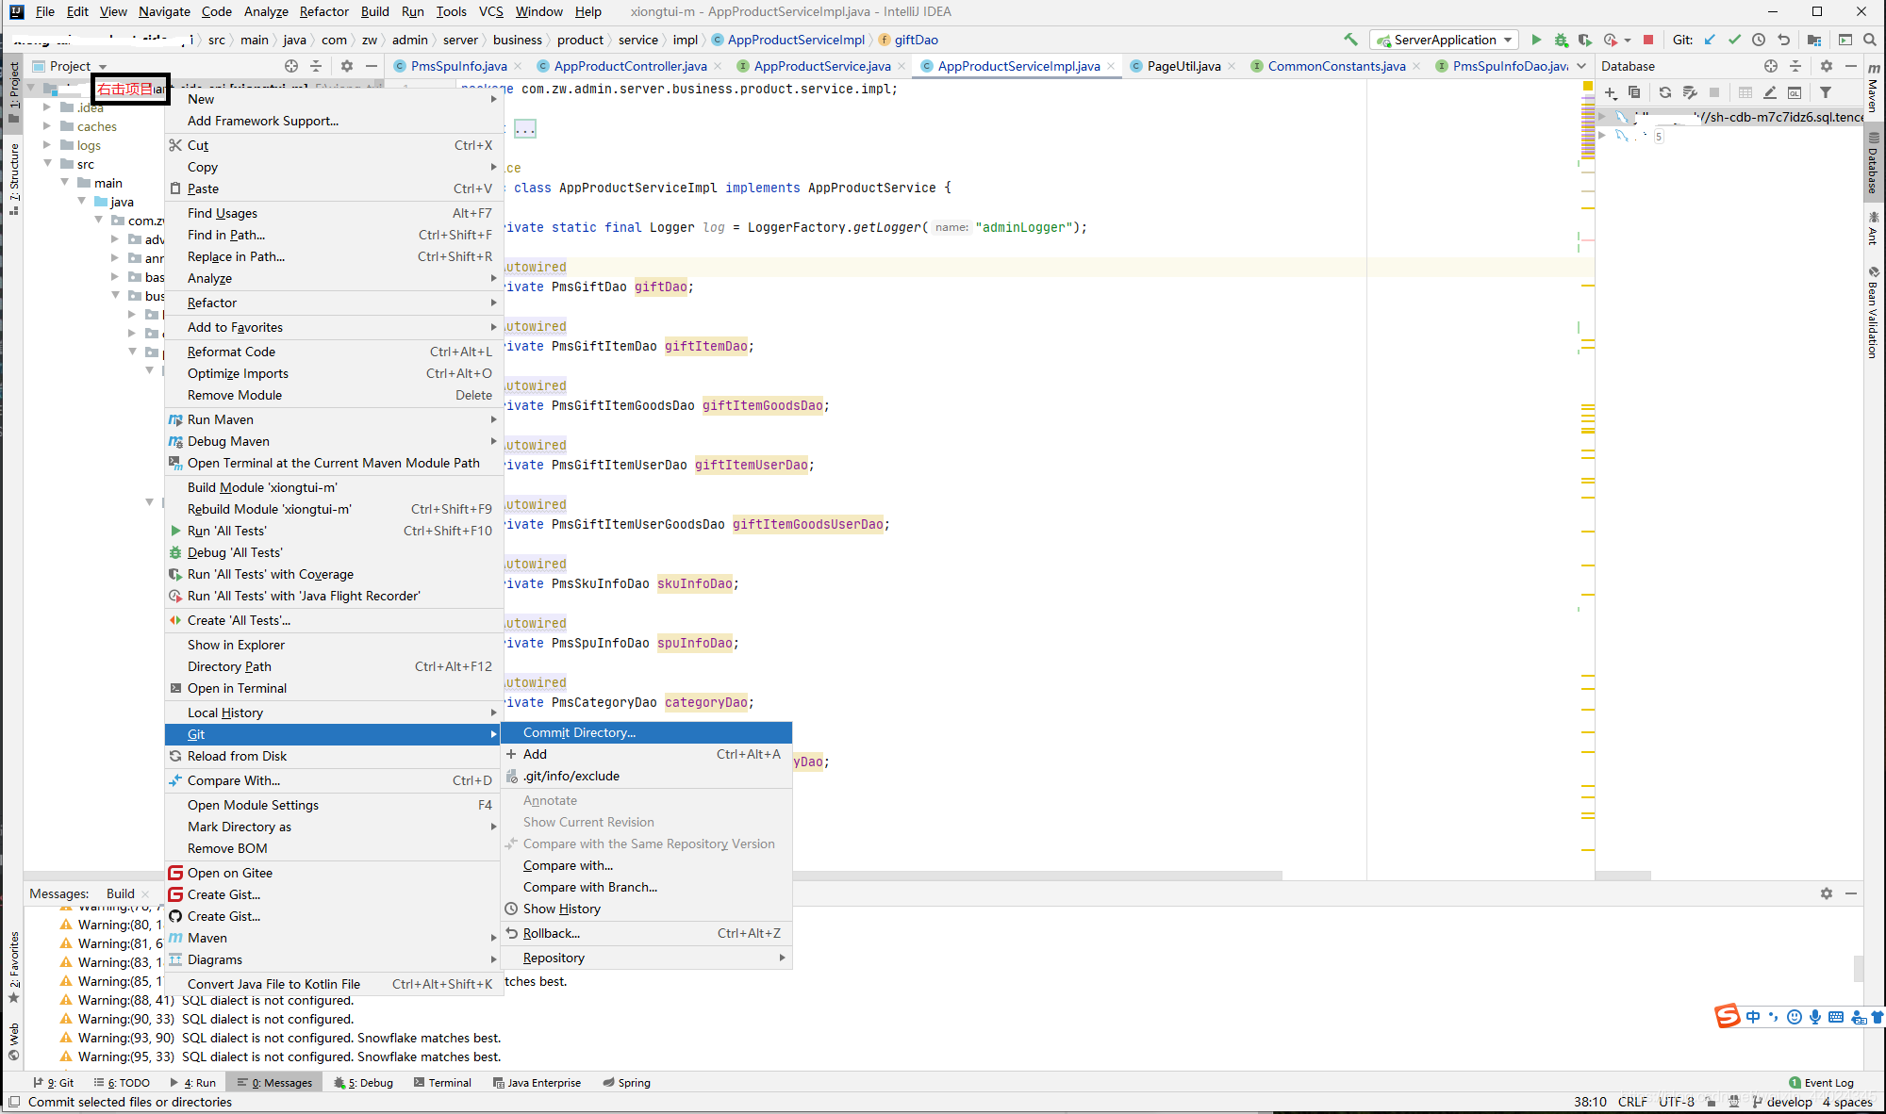
Task: Collapse the main folder in project tree
Action: (x=64, y=182)
